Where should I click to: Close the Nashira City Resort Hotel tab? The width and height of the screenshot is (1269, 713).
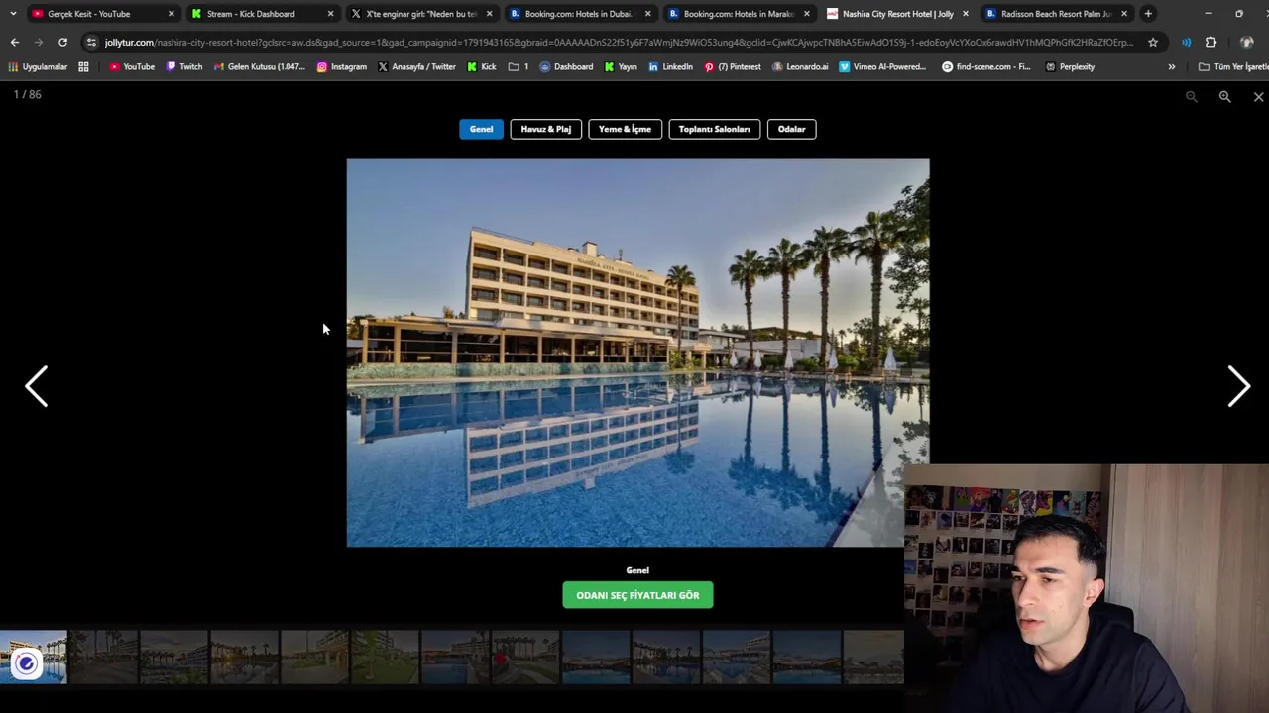(x=965, y=14)
